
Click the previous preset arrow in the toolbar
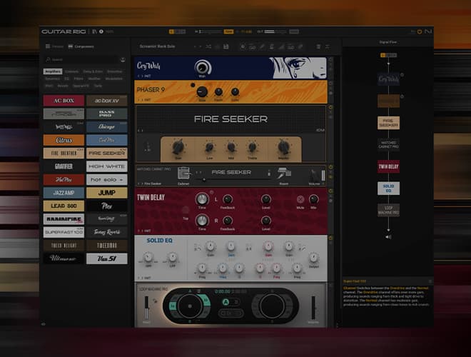coord(195,46)
